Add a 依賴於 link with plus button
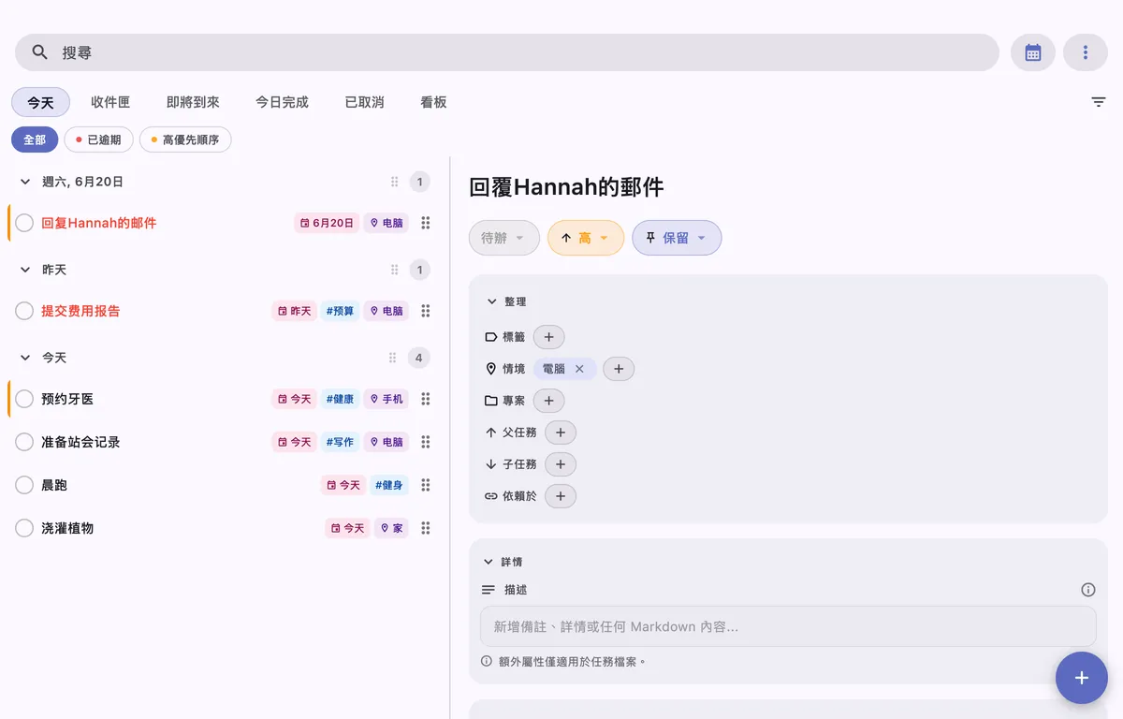1123x719 pixels. (x=561, y=496)
